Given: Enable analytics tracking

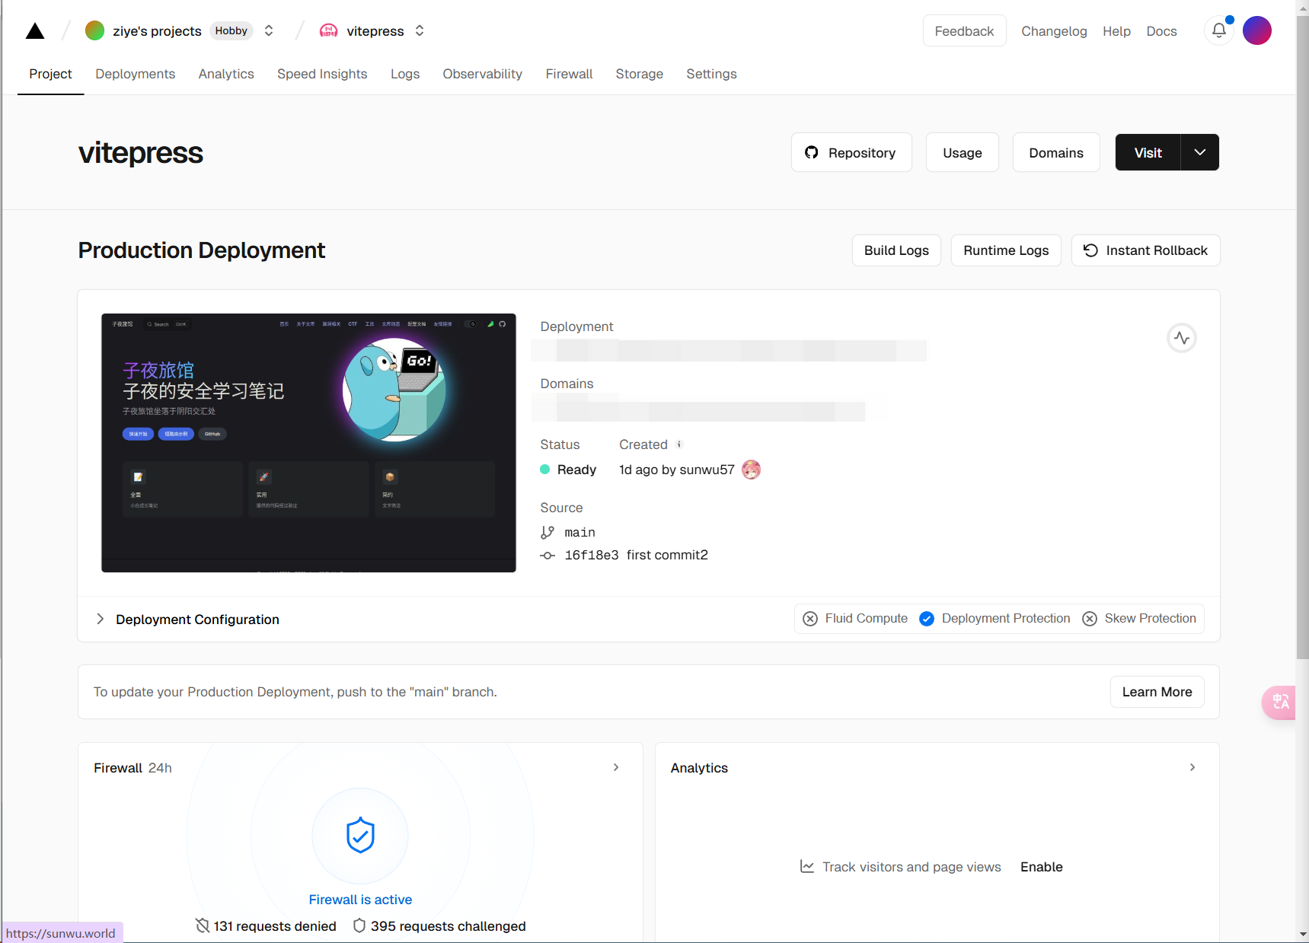Looking at the screenshot, I should coord(1041,867).
